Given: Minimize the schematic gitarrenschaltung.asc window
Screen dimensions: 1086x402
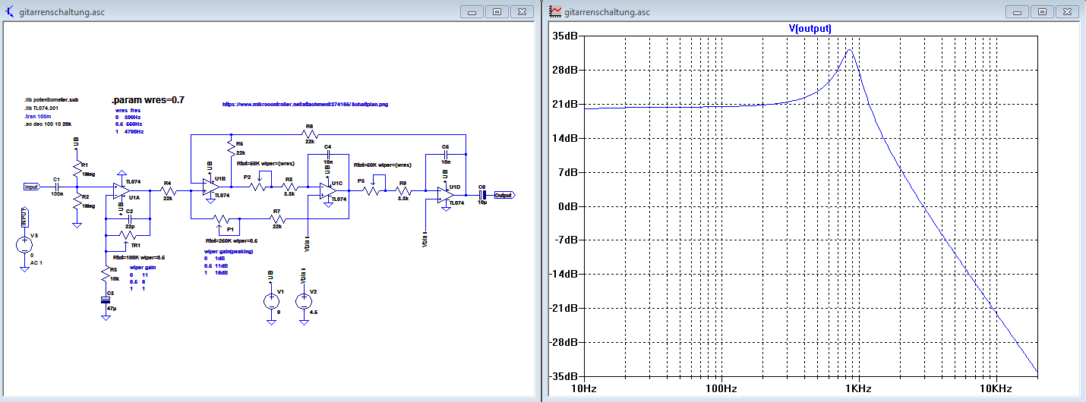Looking at the screenshot, I should pyautogui.click(x=472, y=11).
